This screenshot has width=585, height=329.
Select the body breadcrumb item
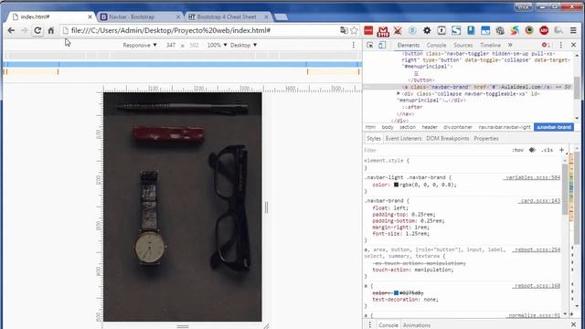(x=388, y=127)
